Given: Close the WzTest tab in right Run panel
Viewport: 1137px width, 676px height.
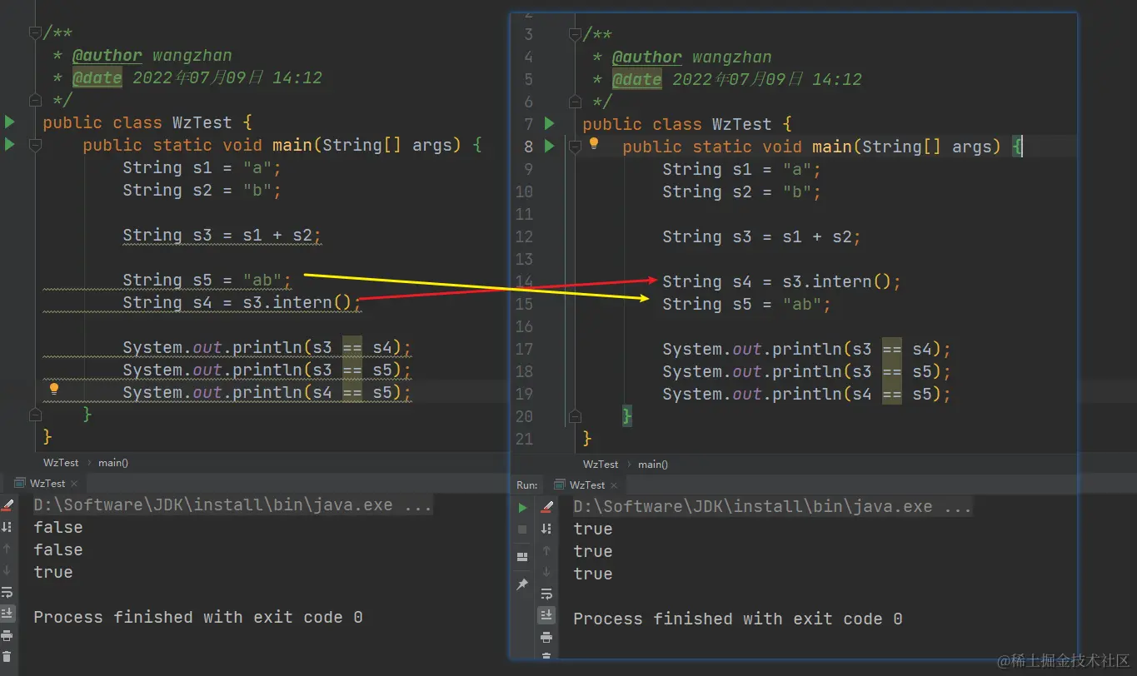Looking at the screenshot, I should (614, 485).
